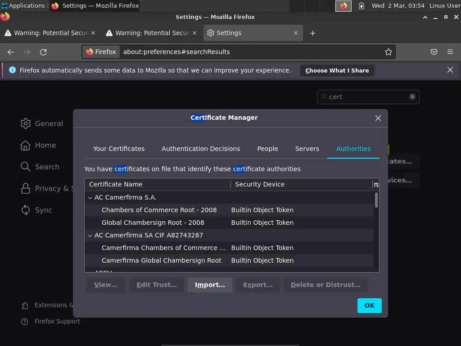Close the Settings tab

pyautogui.click(x=296, y=33)
